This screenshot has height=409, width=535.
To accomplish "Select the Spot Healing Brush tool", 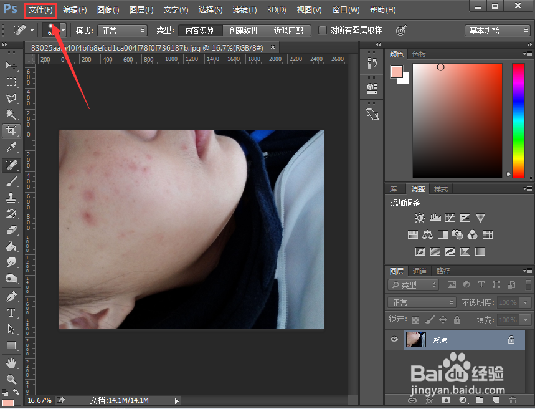I will [11, 165].
